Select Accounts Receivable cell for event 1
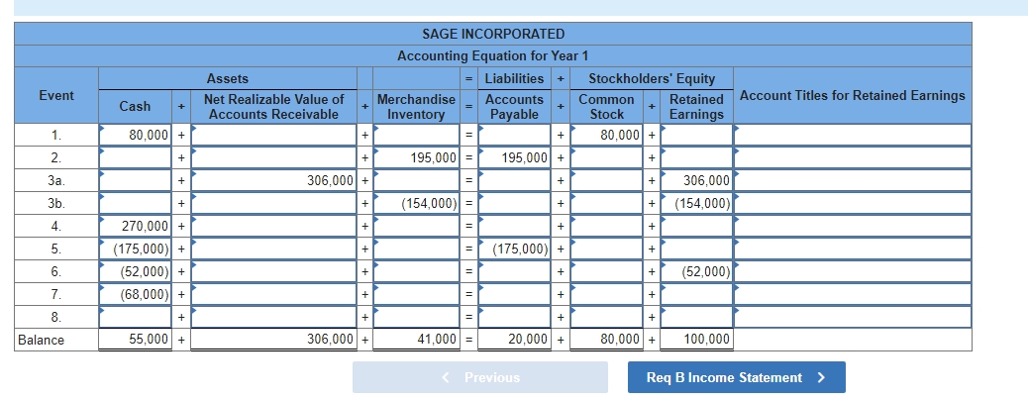The image size is (1028, 399). (x=274, y=135)
